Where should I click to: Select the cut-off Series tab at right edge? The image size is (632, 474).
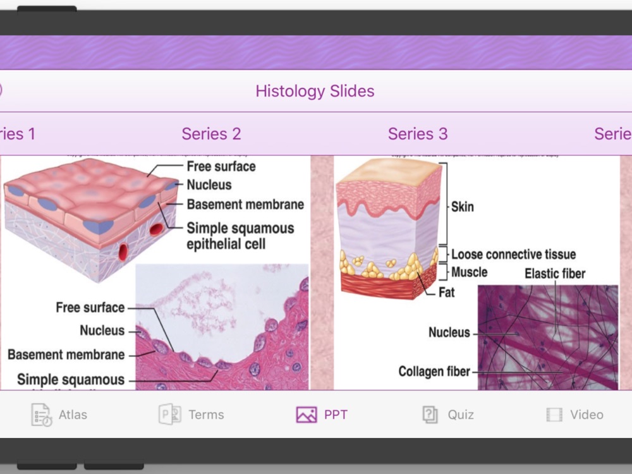click(x=613, y=134)
